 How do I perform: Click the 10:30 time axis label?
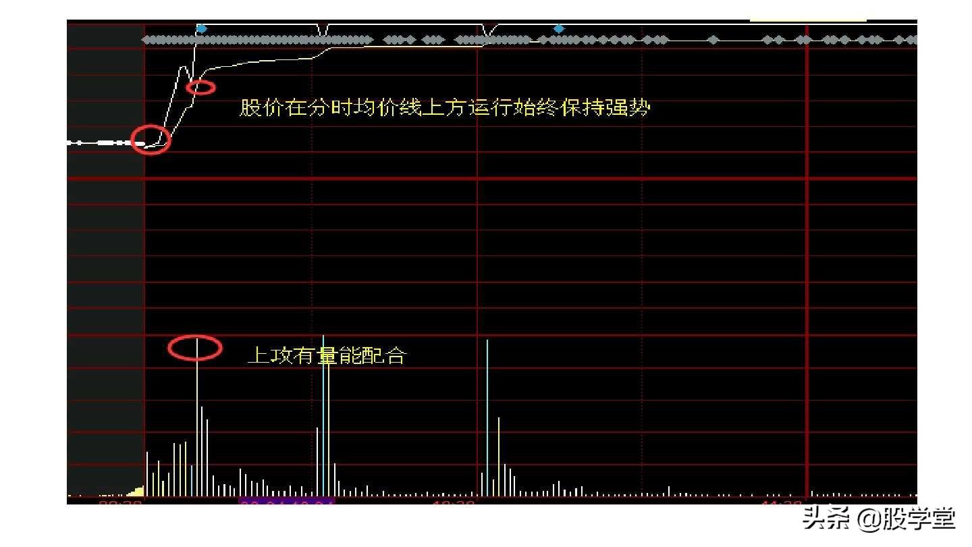point(453,503)
